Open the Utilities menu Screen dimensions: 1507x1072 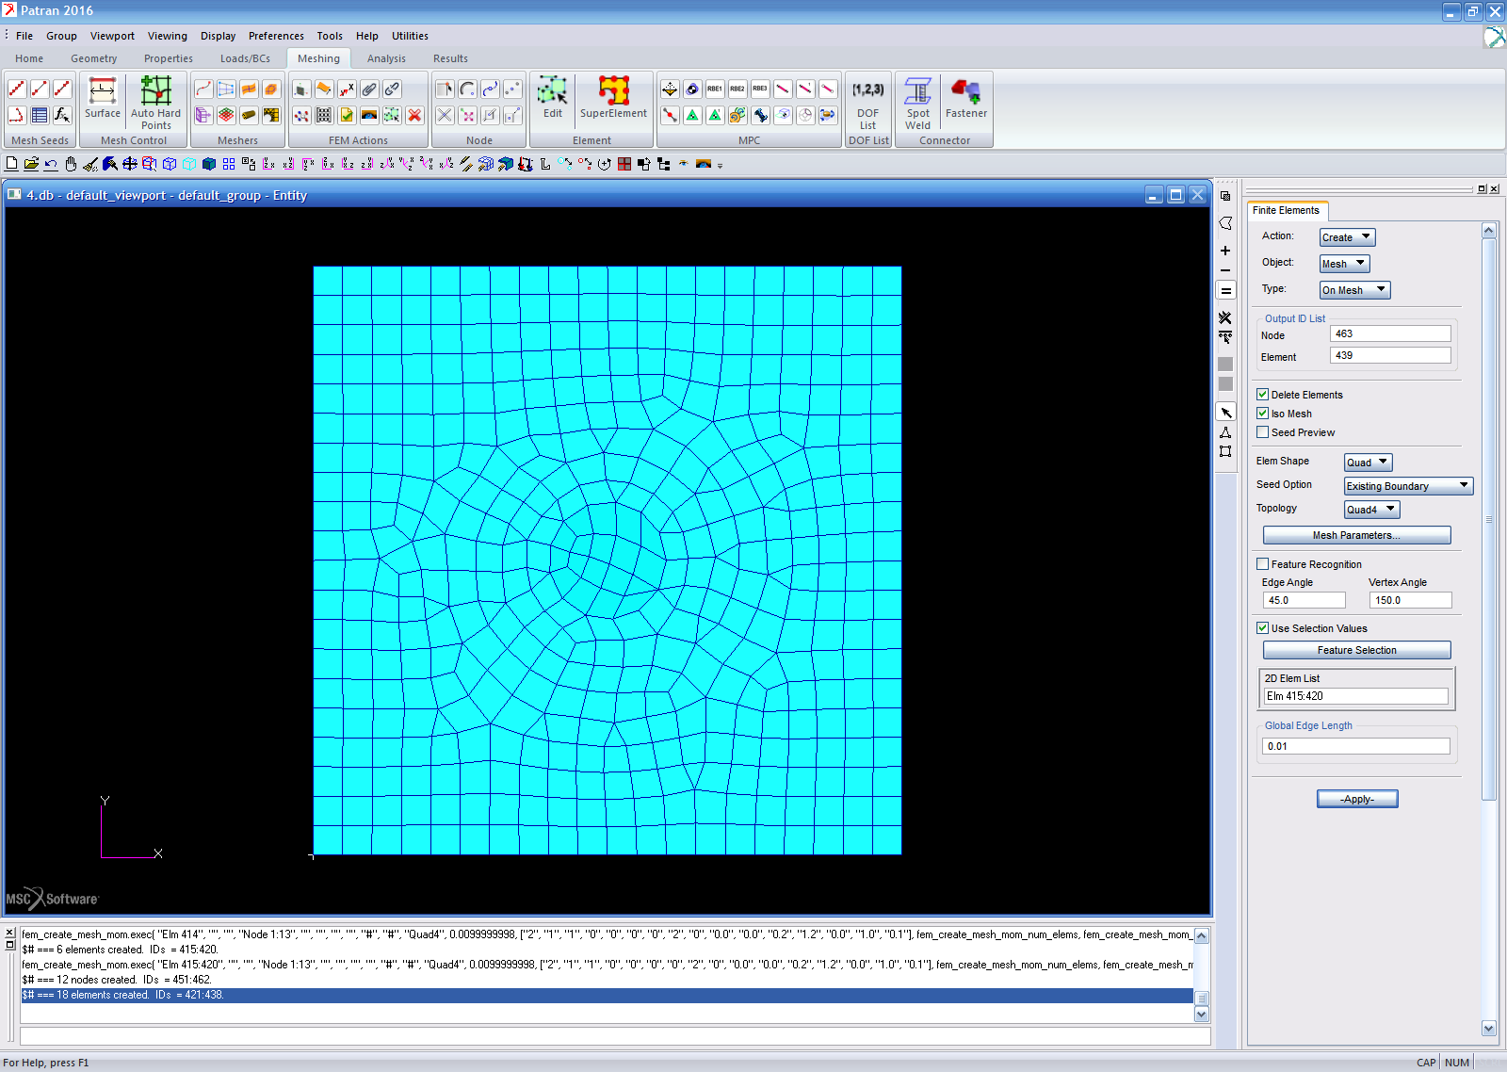(x=410, y=36)
